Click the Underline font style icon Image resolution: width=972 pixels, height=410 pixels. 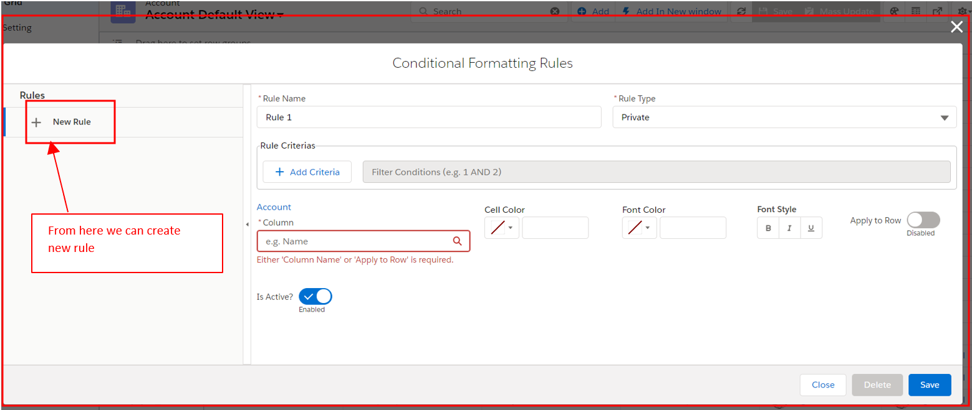(x=811, y=228)
